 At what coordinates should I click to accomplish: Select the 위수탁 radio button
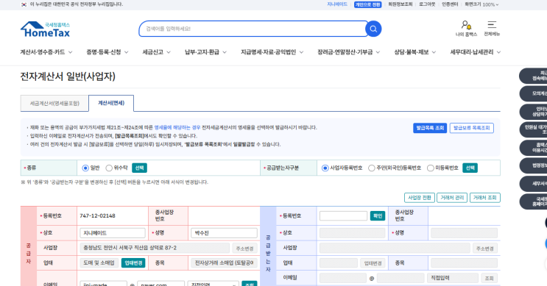pos(109,168)
